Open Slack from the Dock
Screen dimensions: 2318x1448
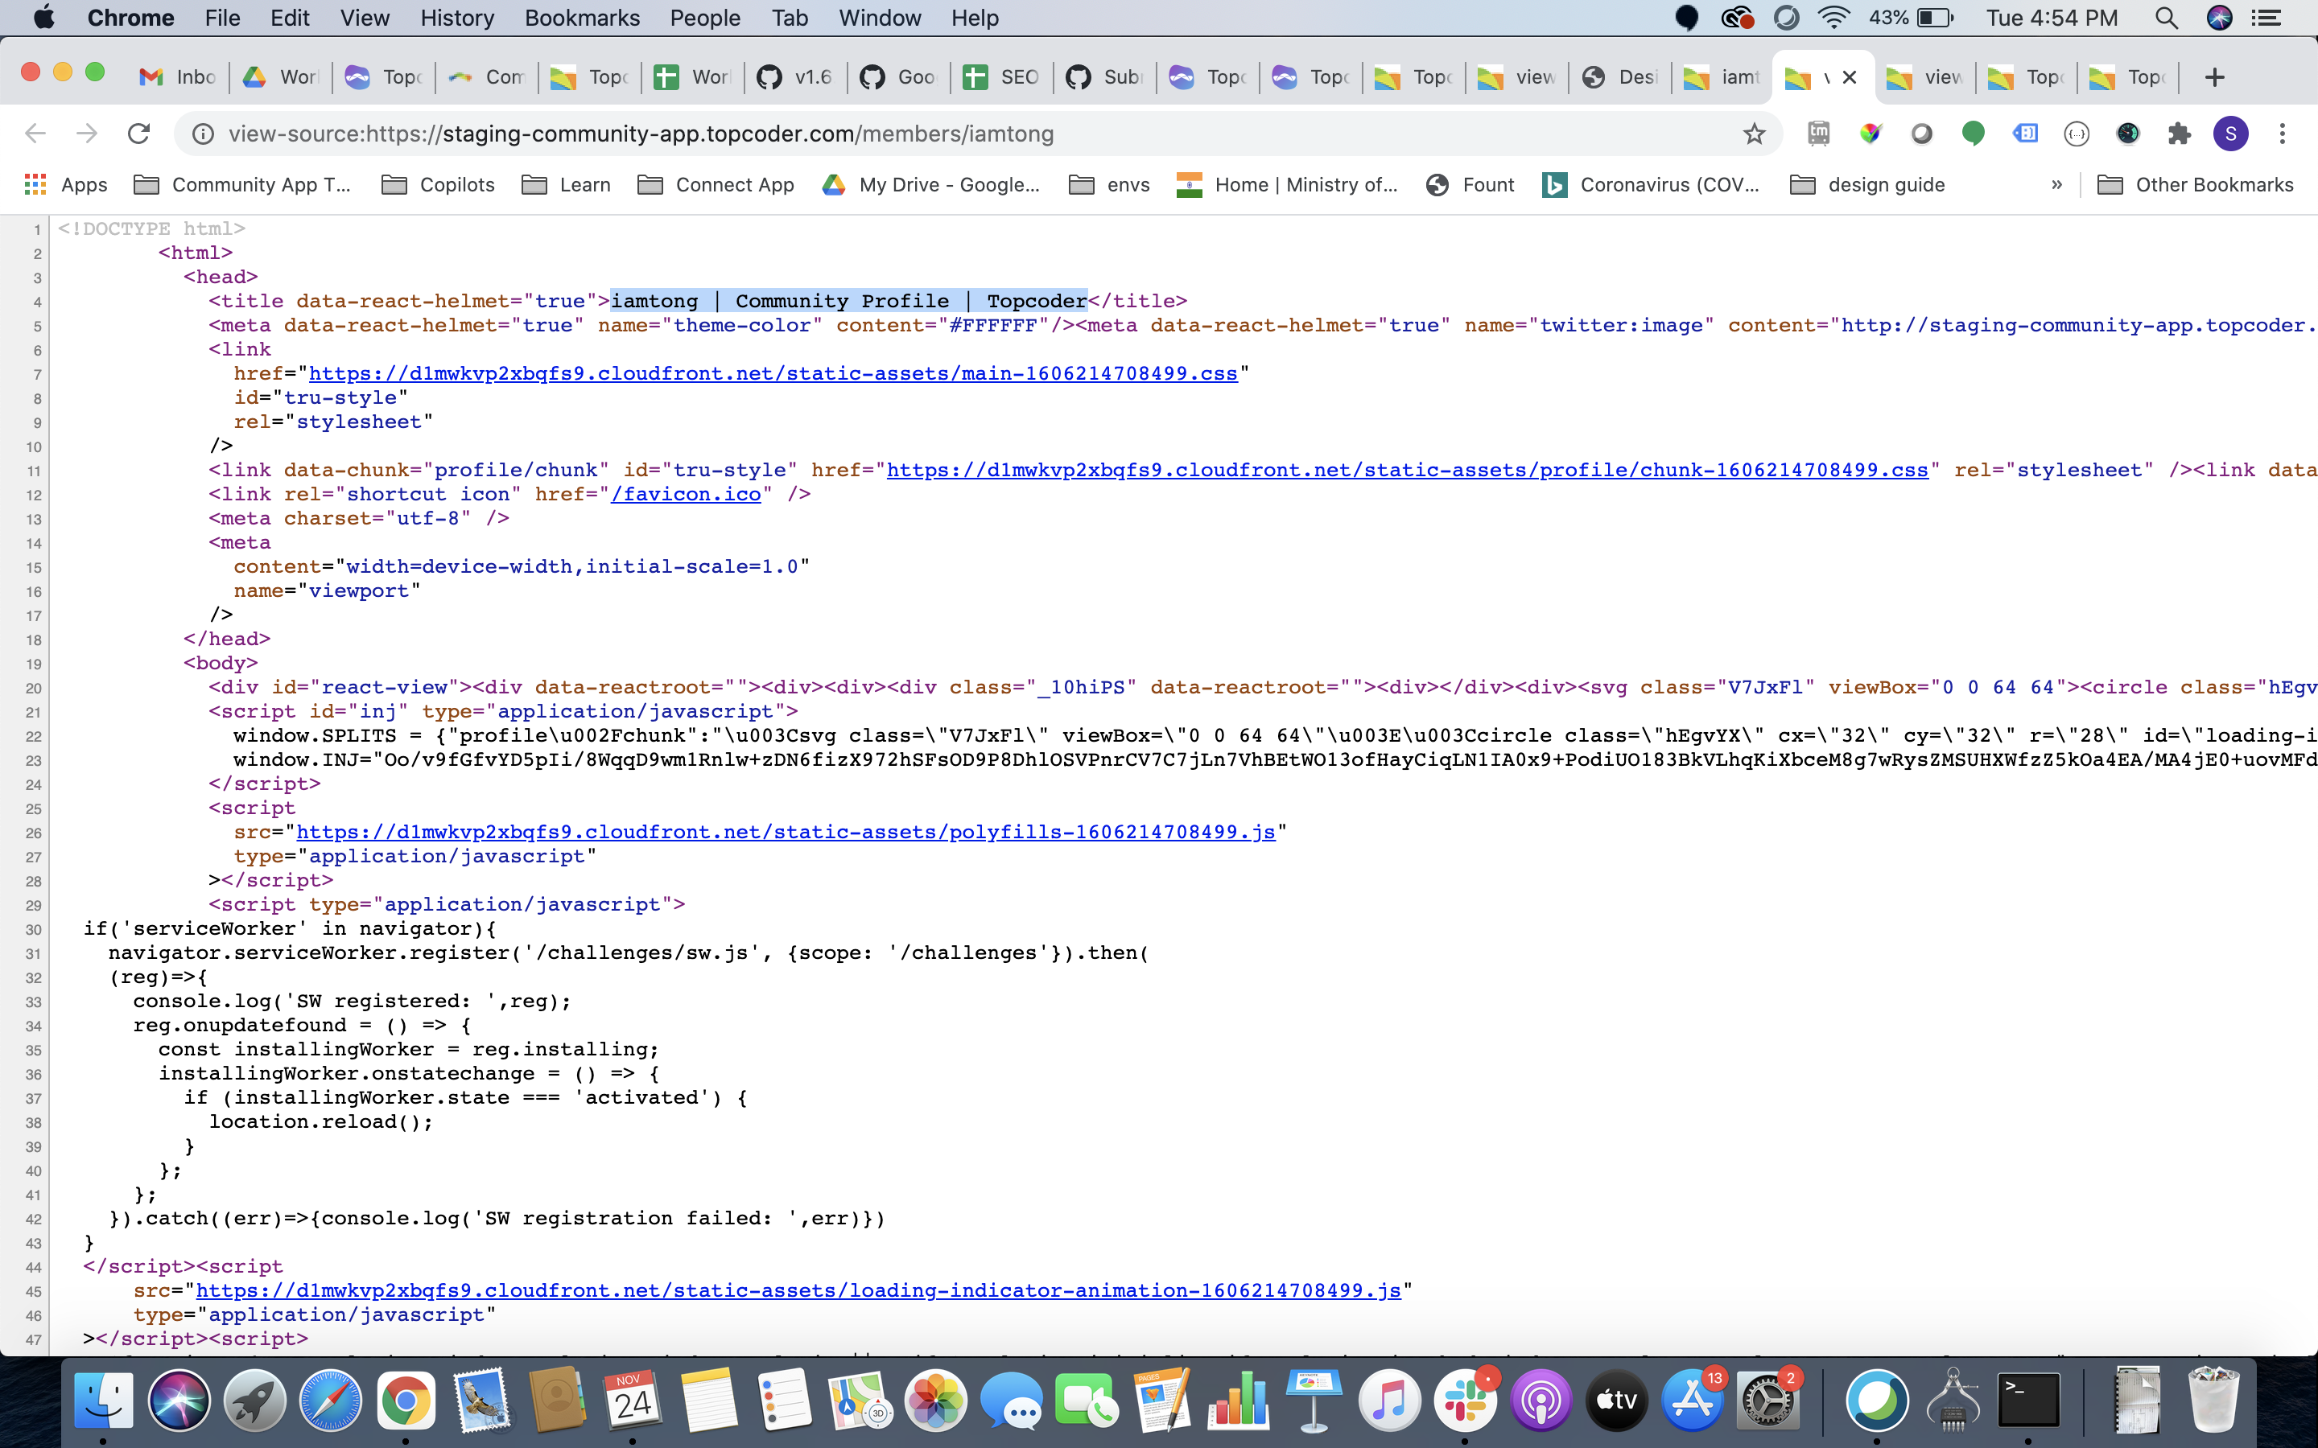pos(1466,1400)
